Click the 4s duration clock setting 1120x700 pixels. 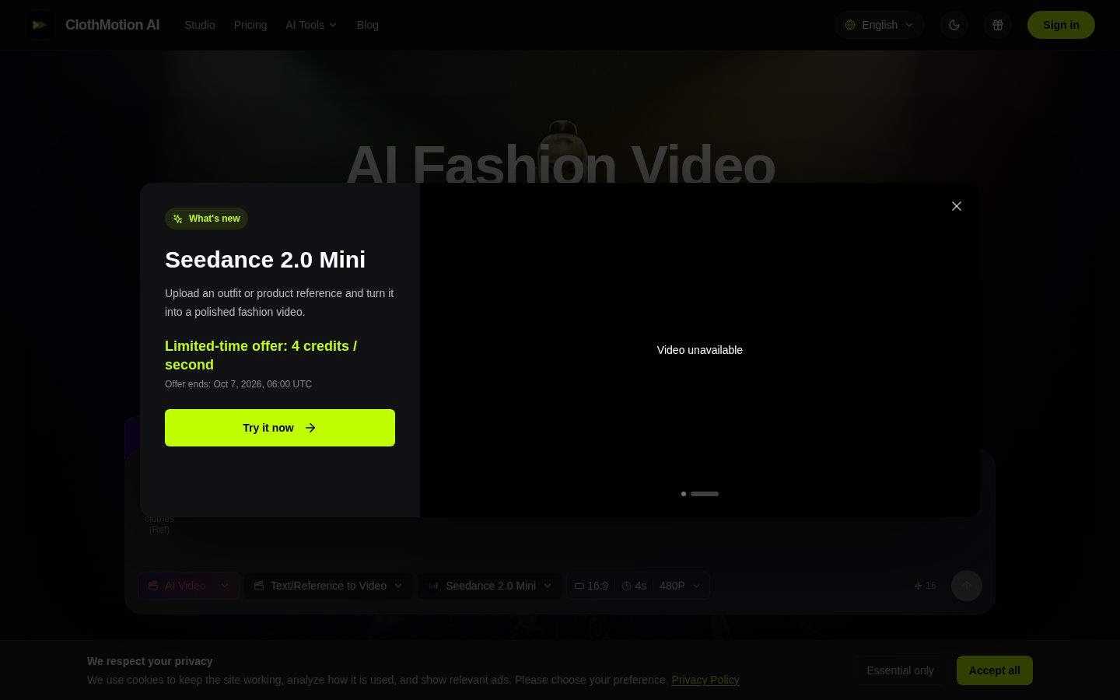[634, 586]
